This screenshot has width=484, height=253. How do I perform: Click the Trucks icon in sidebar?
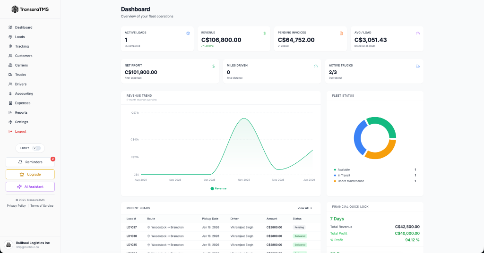(x=10, y=75)
